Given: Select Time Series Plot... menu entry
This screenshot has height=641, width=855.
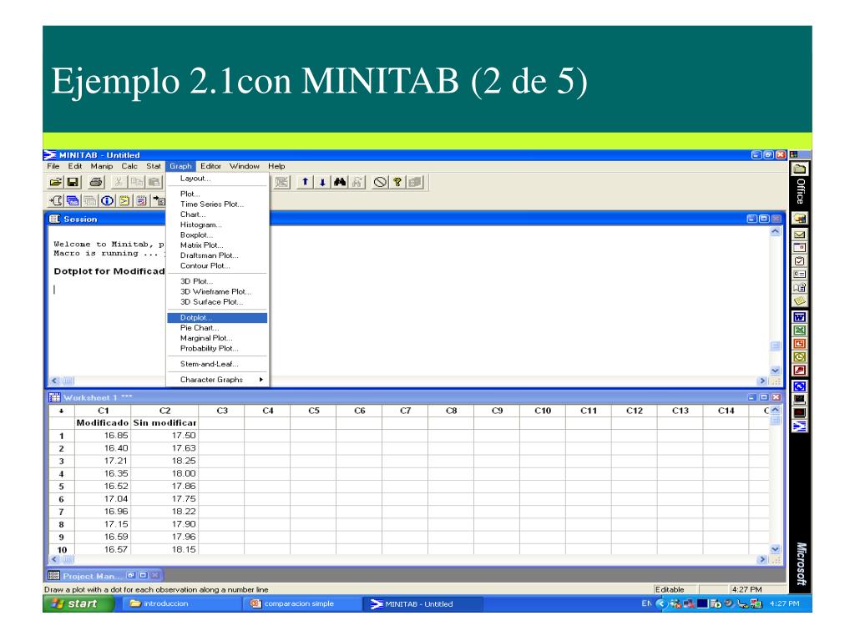Looking at the screenshot, I should point(217,204).
